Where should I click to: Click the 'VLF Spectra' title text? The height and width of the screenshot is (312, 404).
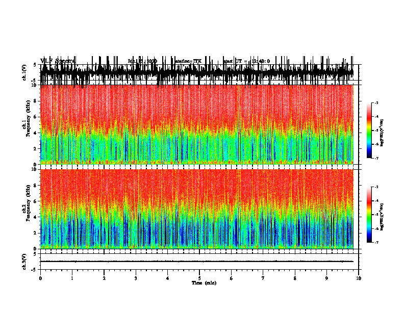(x=58, y=61)
